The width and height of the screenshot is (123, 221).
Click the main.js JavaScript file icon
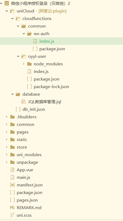(12, 178)
